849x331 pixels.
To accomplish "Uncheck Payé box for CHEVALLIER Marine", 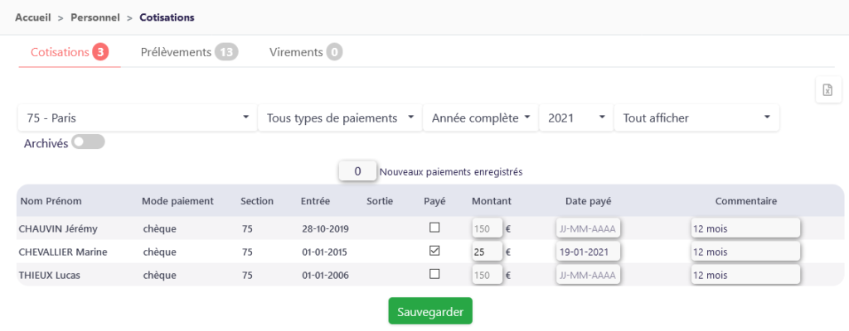I will (434, 251).
